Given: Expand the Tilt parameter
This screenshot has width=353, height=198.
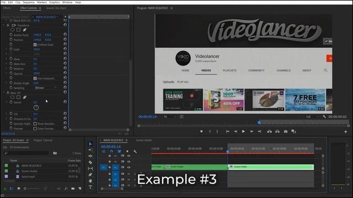Looking at the screenshot, I should (6, 114).
